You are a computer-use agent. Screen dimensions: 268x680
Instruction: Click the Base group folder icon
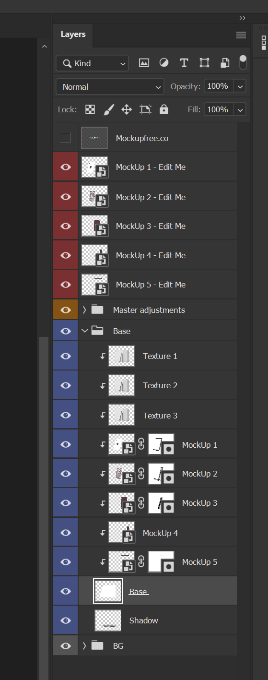point(97,331)
